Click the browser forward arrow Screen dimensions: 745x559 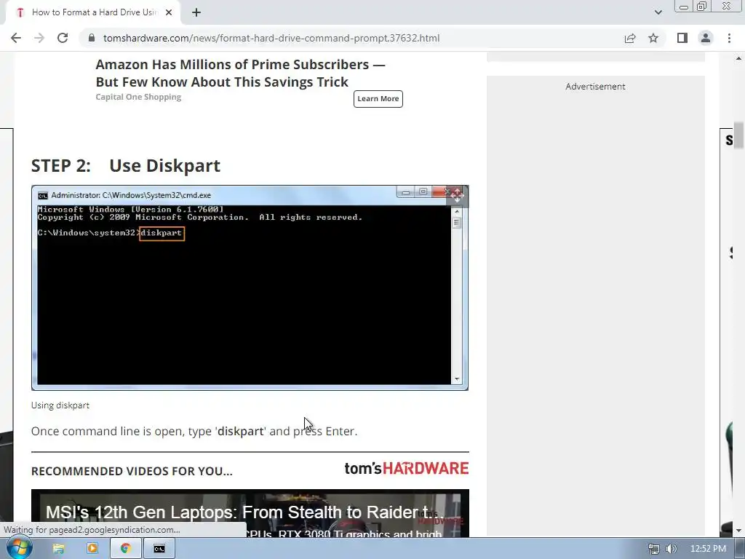[39, 38]
